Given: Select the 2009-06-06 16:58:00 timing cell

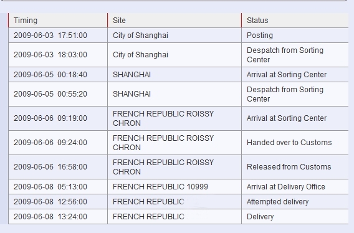Looking at the screenshot, I should 58,167.
